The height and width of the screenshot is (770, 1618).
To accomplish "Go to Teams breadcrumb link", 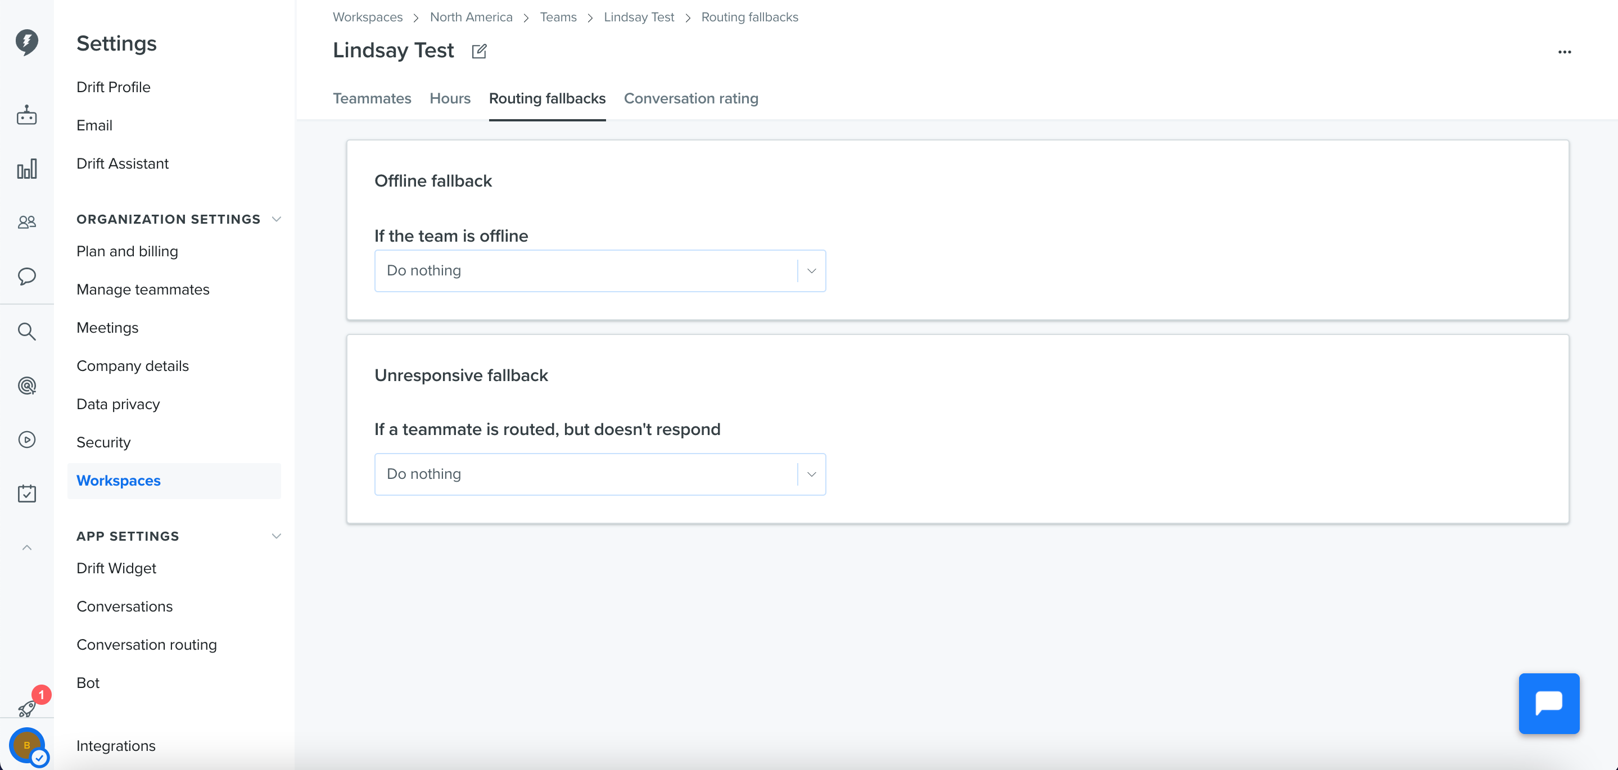I will coord(558,17).
